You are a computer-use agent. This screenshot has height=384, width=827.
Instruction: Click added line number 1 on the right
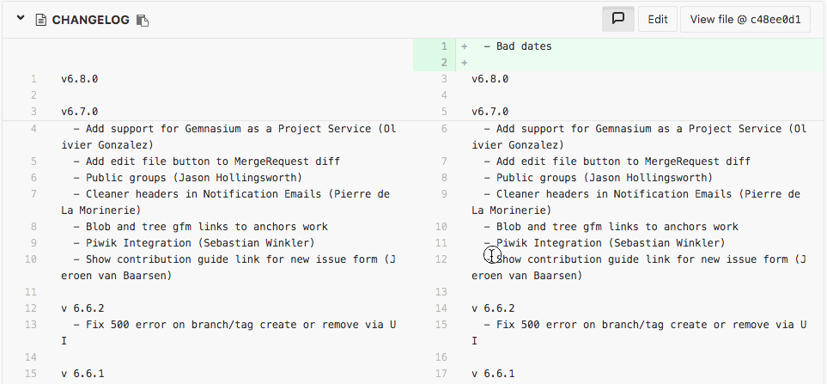(443, 46)
